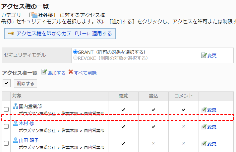Click 書込 checkmark in 国内営業部 row
This screenshot has height=152, width=236.
click(153, 109)
